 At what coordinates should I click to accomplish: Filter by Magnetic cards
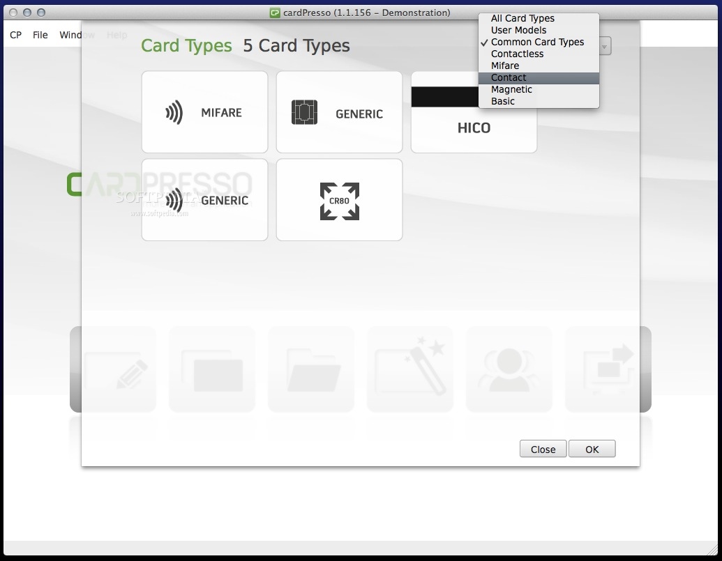[x=539, y=90]
